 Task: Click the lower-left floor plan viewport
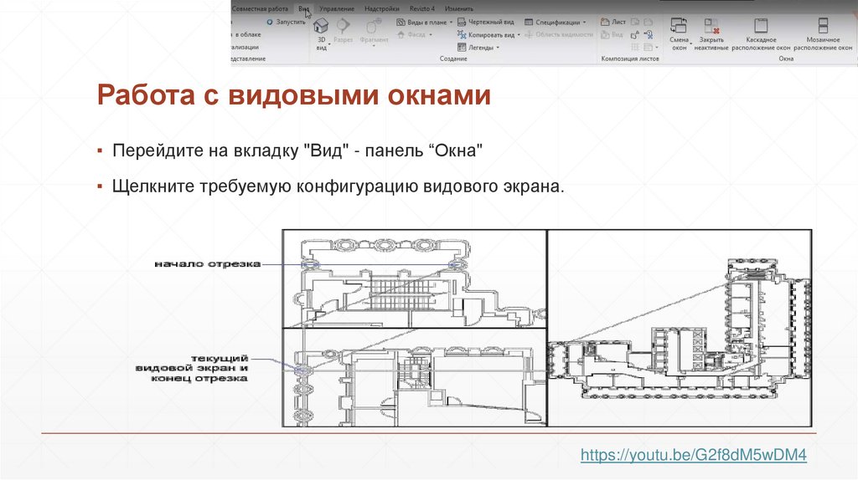[x=414, y=377]
